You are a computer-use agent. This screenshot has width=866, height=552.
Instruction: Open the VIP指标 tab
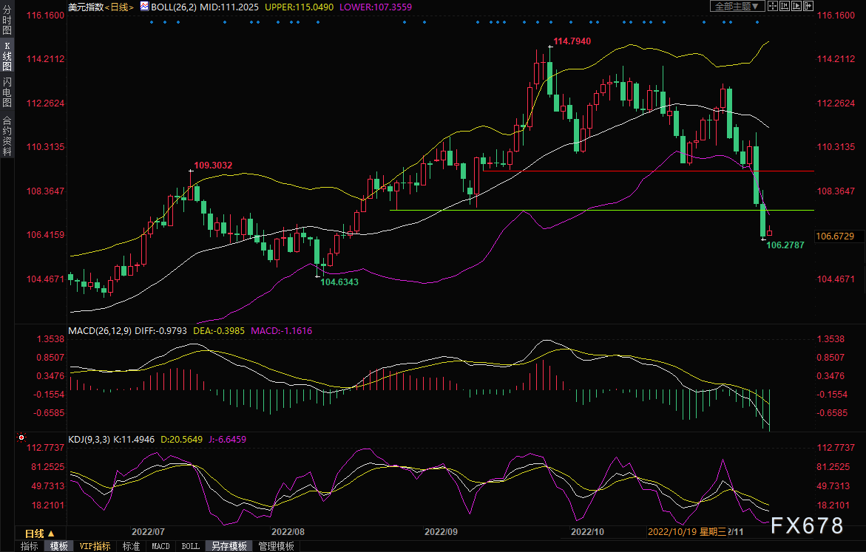click(95, 546)
